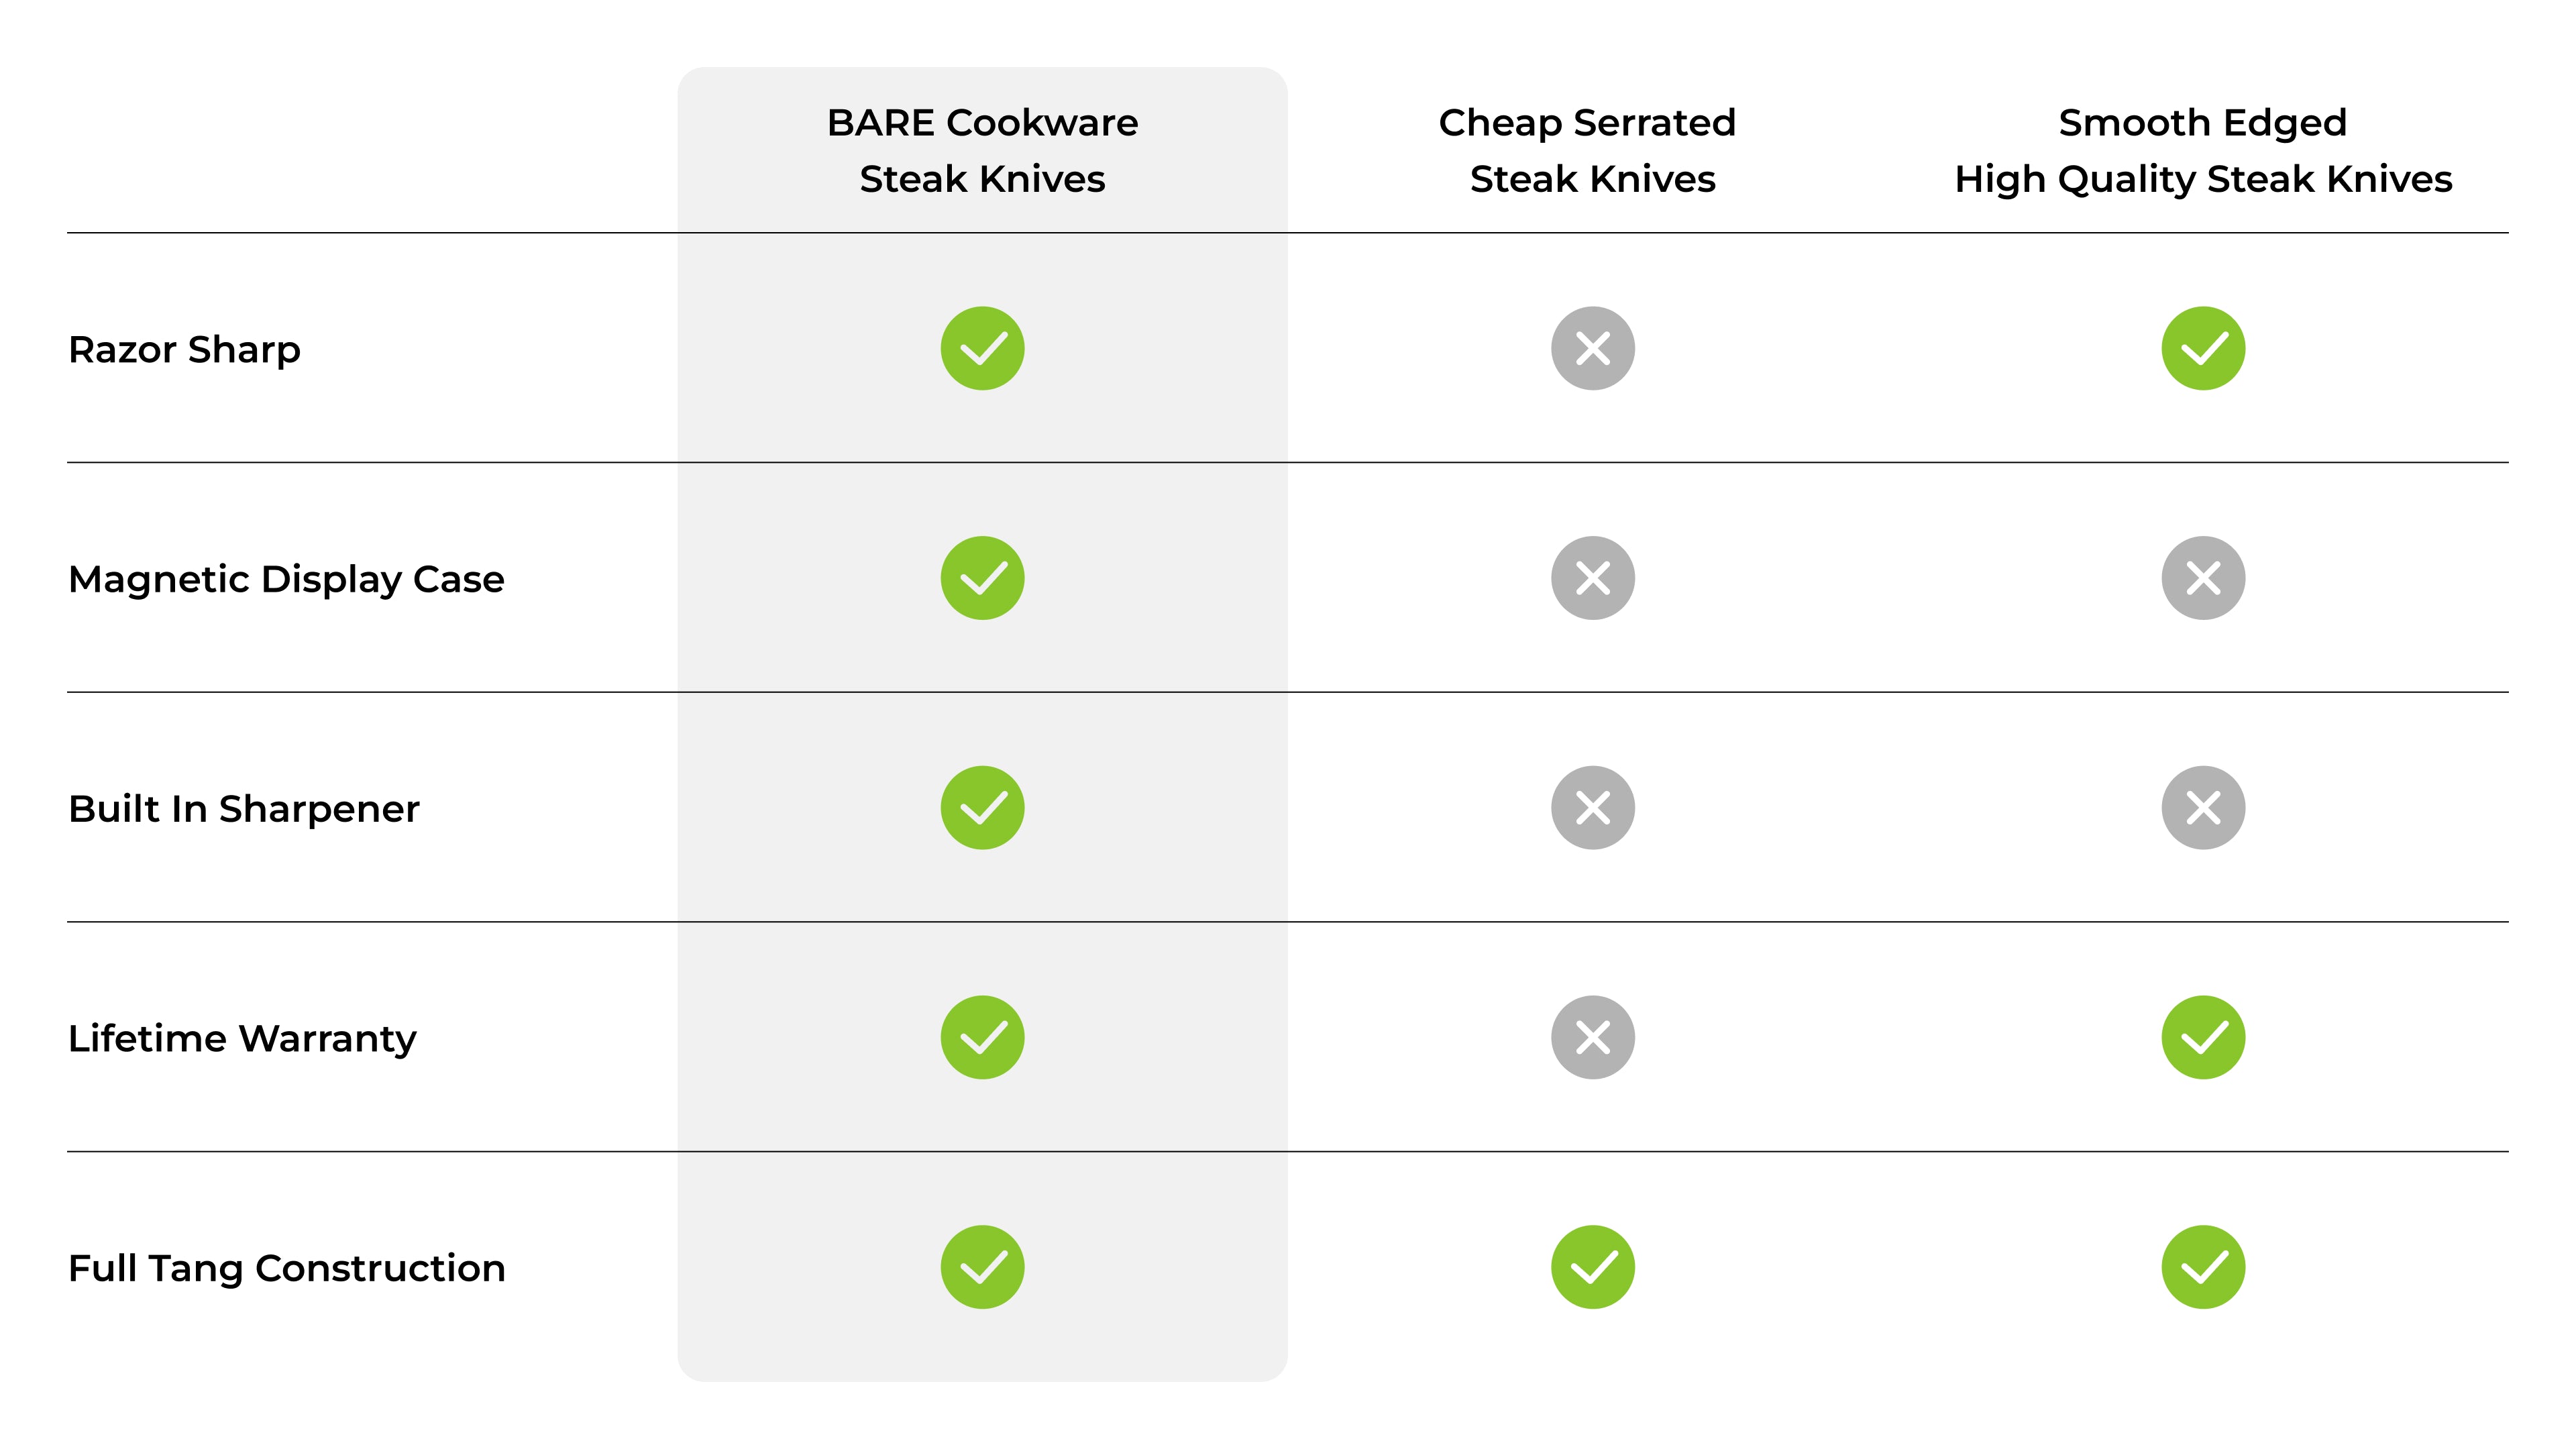Click Smooth Edged Lifetime Warranty checkmark
Viewport: 2576px width, 1449px height.
click(x=2202, y=1037)
